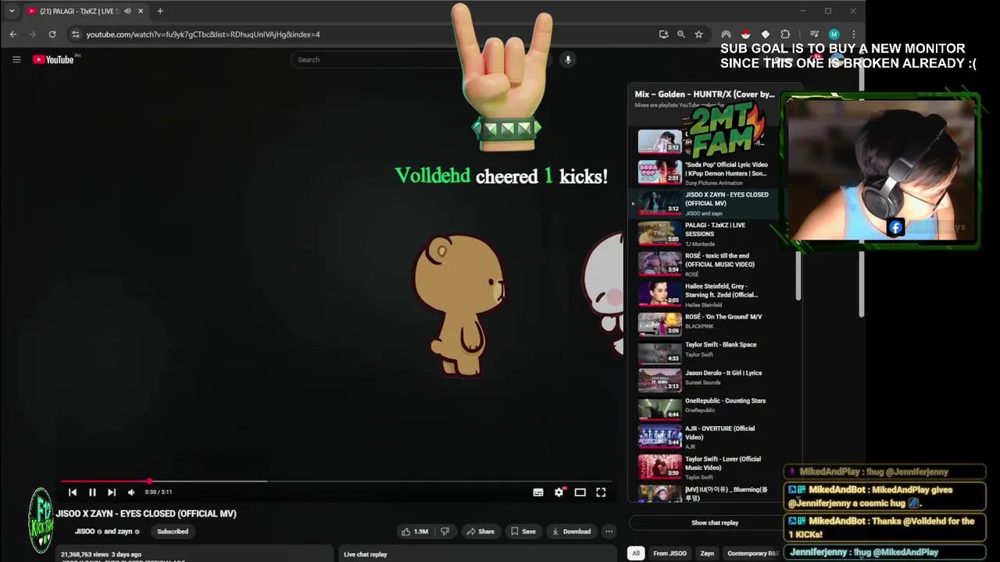Close the PALAGI browser tab
This screenshot has height=562, width=1000.
pos(141,11)
